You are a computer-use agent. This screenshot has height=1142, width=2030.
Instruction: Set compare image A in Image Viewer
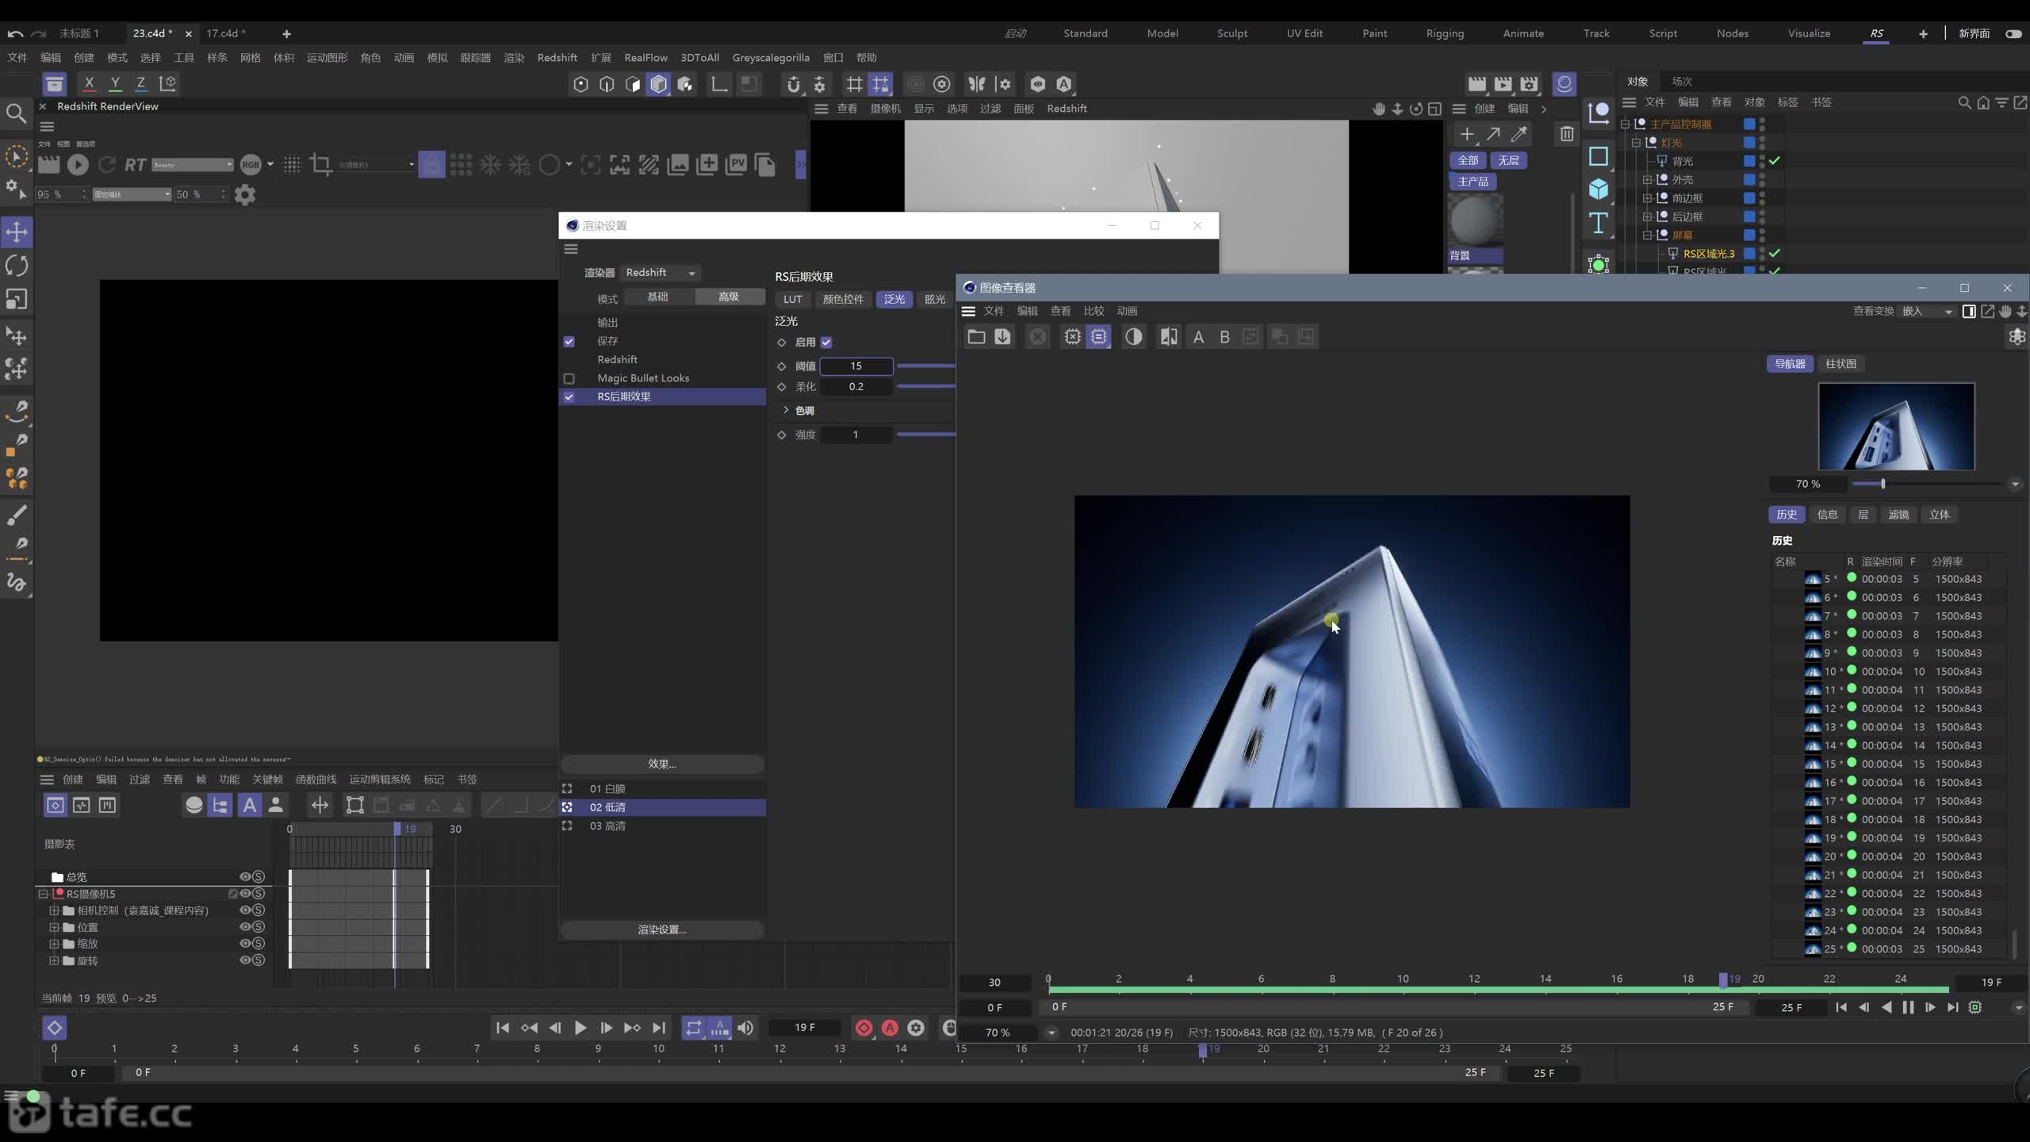click(1198, 337)
